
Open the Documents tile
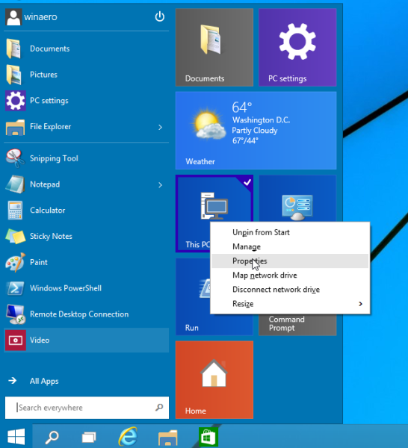coord(214,47)
